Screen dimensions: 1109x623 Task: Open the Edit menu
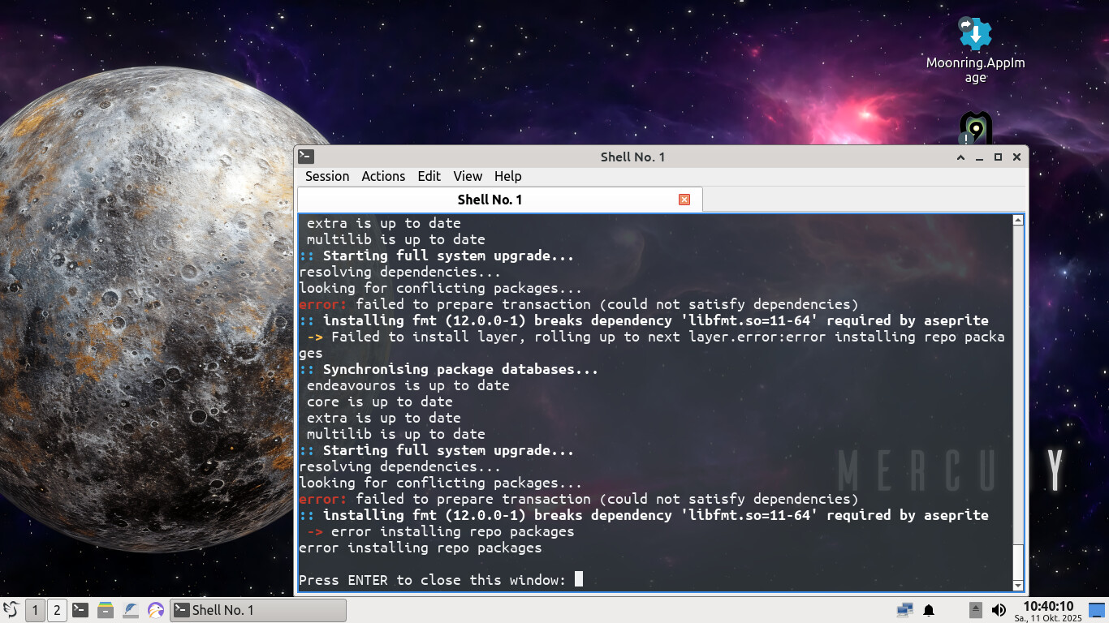click(429, 176)
